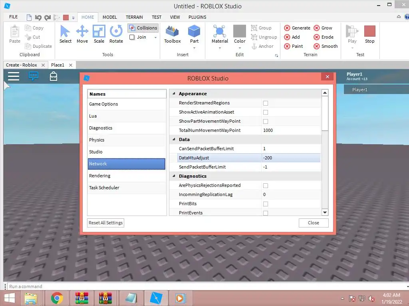Check the PrintEvents checkbox
409x306 pixels.
(x=266, y=213)
